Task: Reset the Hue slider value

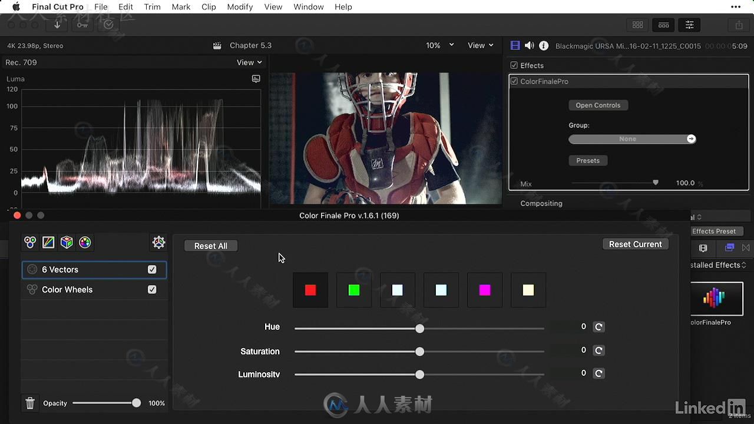Action: pos(598,327)
